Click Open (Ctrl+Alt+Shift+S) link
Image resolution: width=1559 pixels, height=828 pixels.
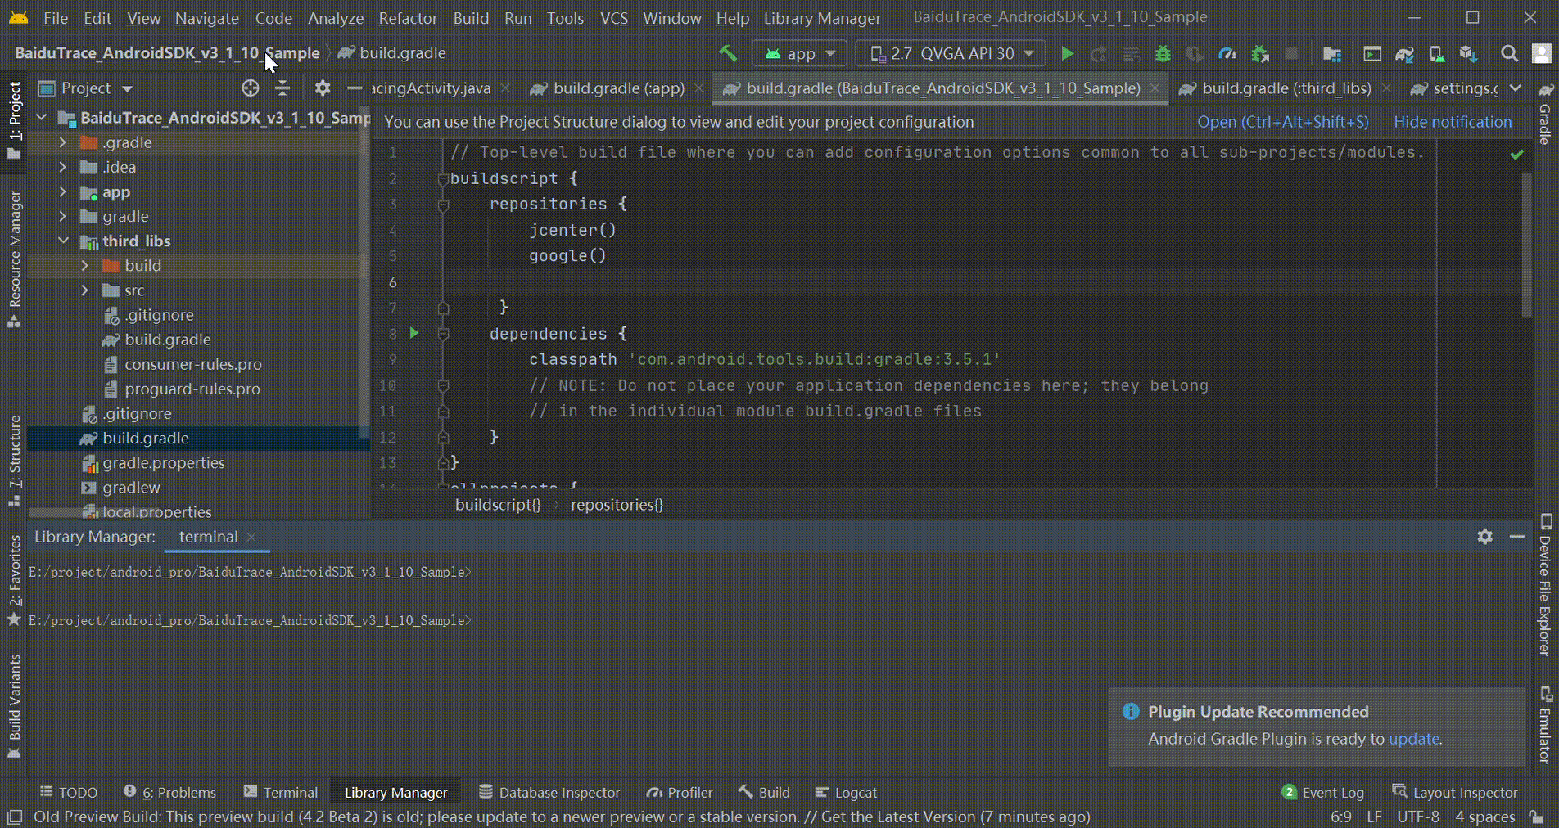click(x=1282, y=122)
